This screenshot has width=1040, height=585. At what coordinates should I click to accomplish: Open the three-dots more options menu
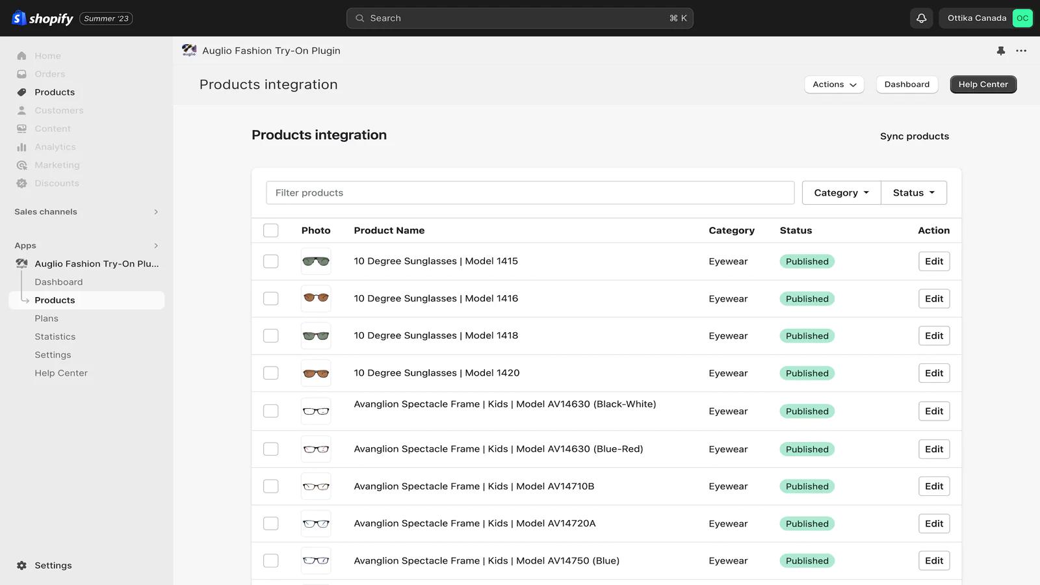tap(1021, 51)
